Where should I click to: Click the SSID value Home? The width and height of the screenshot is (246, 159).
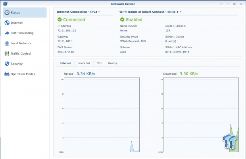124,30
